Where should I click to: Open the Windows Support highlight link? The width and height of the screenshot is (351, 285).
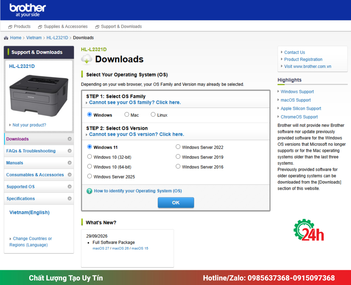pos(297,91)
